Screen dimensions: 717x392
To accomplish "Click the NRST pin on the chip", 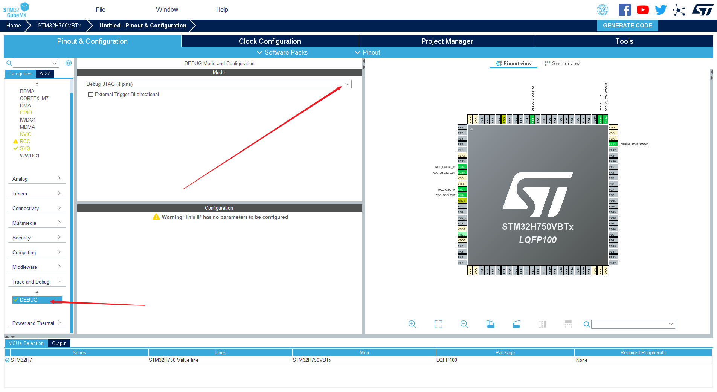I will click(x=462, y=201).
